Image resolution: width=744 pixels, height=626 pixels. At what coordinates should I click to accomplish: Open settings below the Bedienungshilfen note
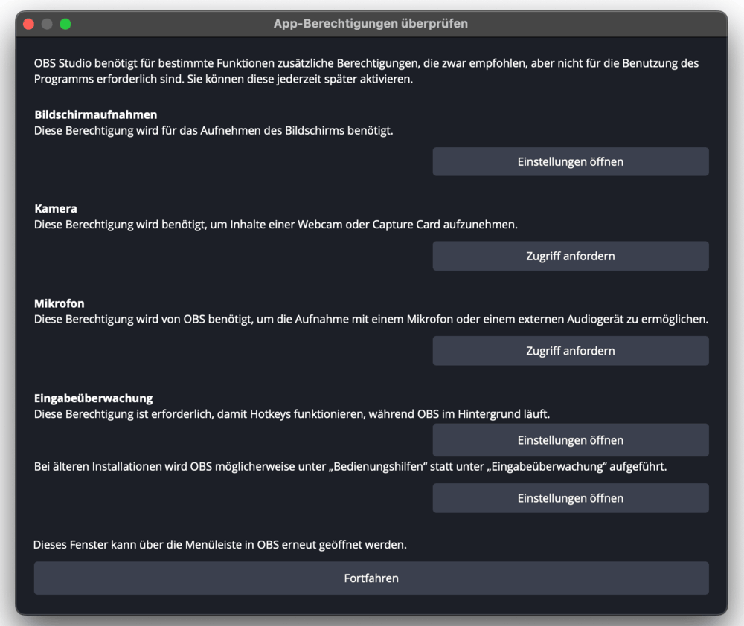pos(570,498)
